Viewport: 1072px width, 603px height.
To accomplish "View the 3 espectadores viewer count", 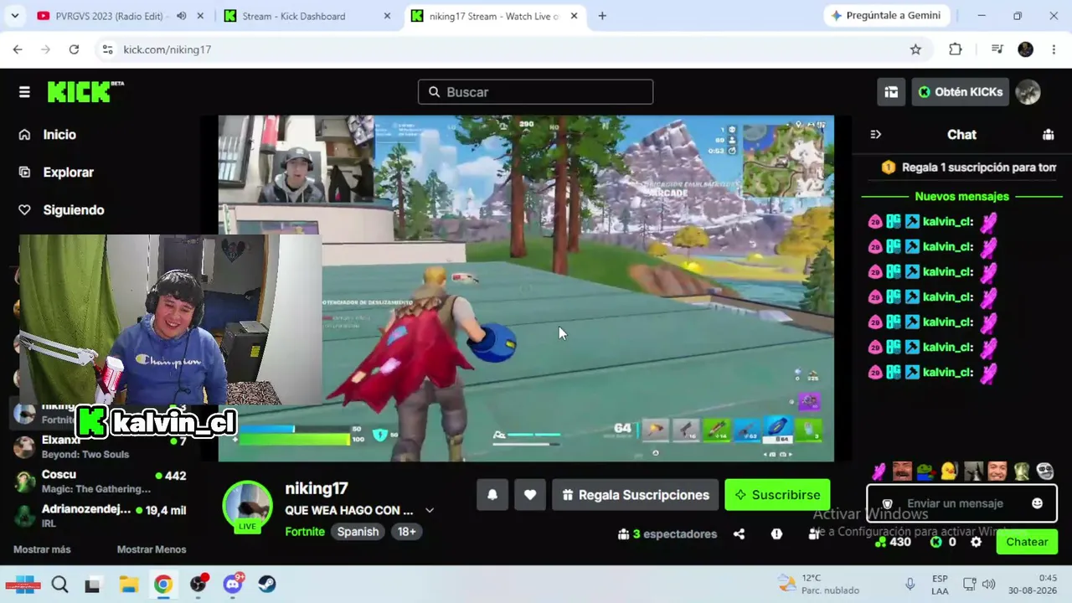I will click(667, 533).
